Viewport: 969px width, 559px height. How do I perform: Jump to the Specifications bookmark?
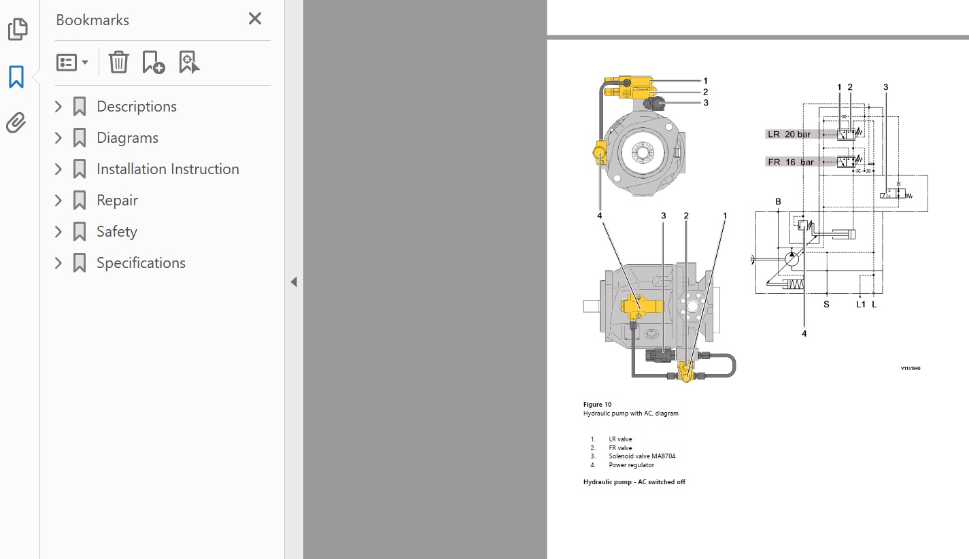(x=141, y=263)
